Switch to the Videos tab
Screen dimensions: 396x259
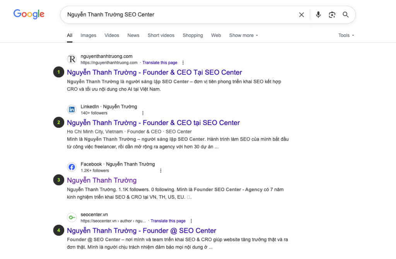tap(112, 35)
